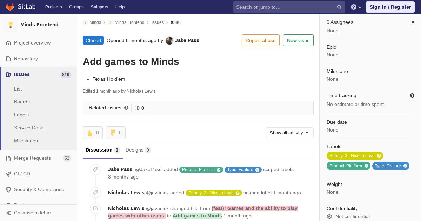This screenshot has height=221, width=421.
Task: Open the Help nav link
Action: 120,7
